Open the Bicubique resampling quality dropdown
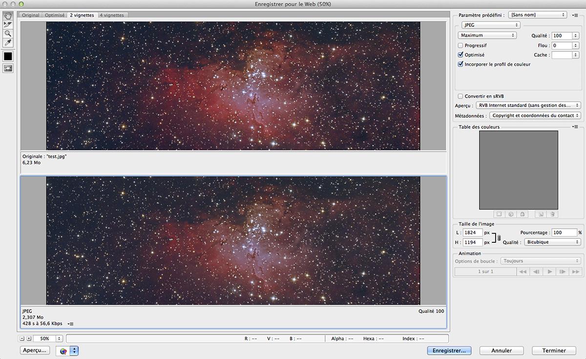Viewport: 586px width, 359px height. [552, 242]
